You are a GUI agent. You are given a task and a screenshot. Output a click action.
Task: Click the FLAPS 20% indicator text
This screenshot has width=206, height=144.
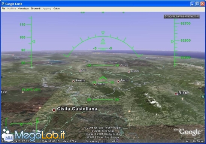point(31,90)
